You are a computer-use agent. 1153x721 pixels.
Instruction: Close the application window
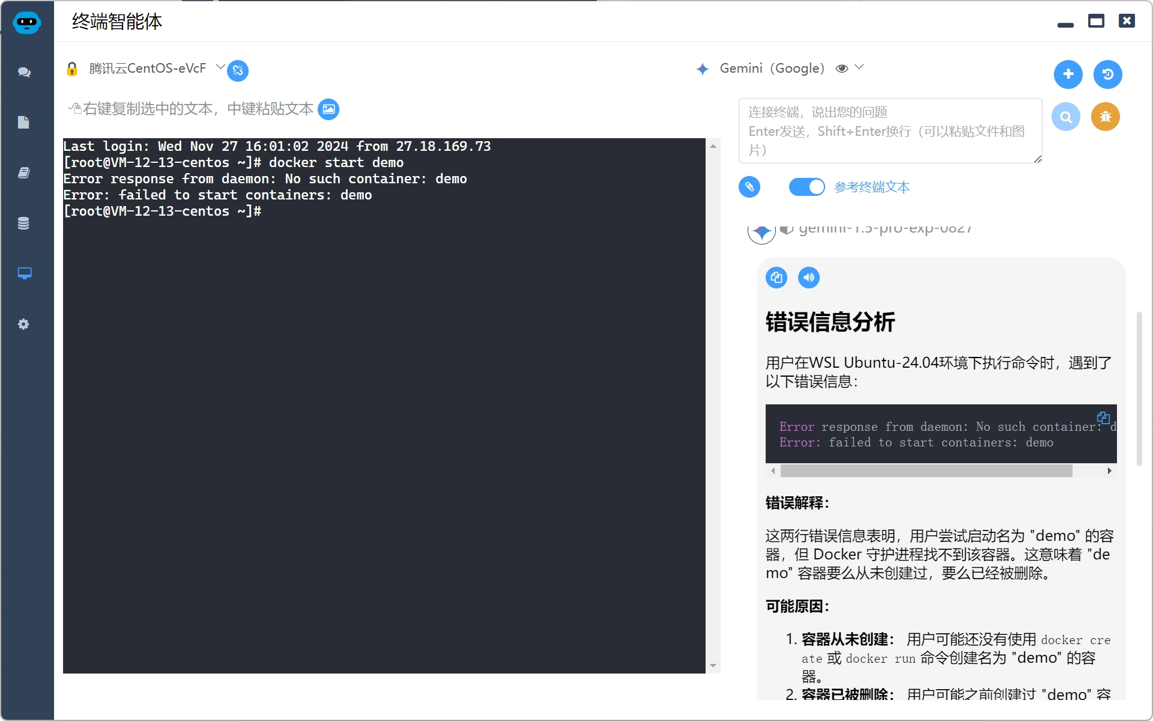coord(1127,21)
